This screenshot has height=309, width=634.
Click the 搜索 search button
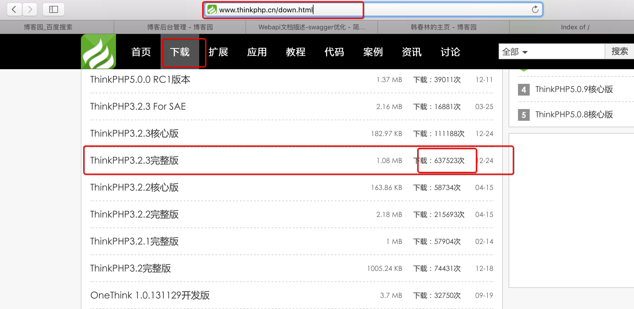pyautogui.click(x=620, y=51)
